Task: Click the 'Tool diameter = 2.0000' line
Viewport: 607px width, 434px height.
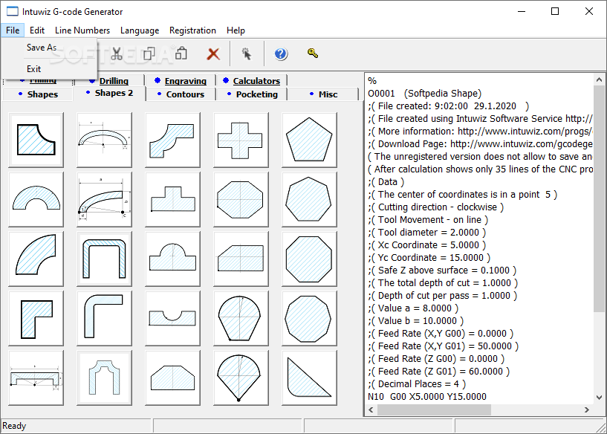Action: click(x=427, y=233)
